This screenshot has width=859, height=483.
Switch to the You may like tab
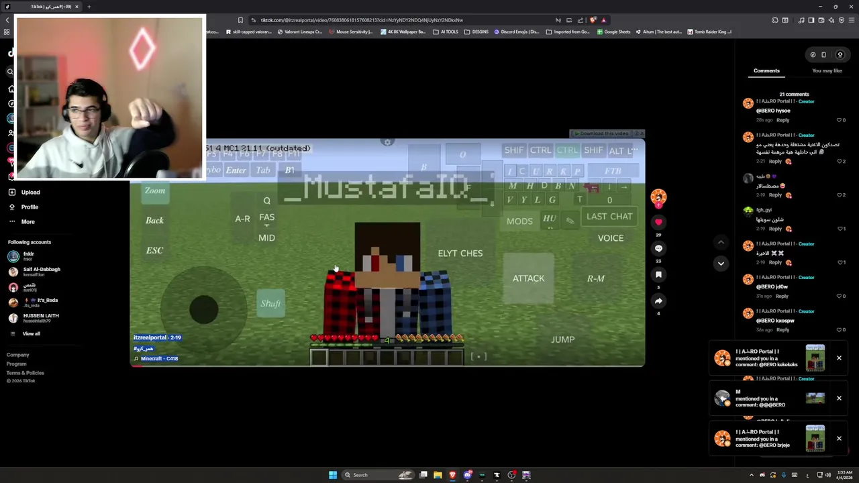click(x=827, y=70)
